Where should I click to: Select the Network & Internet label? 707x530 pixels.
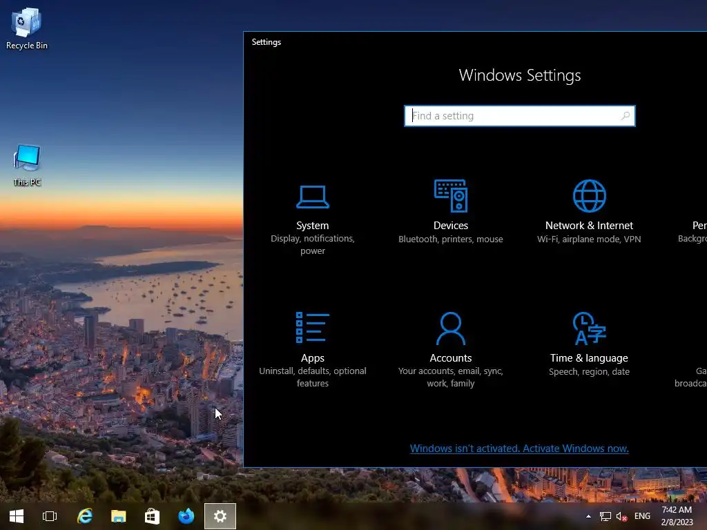(589, 226)
